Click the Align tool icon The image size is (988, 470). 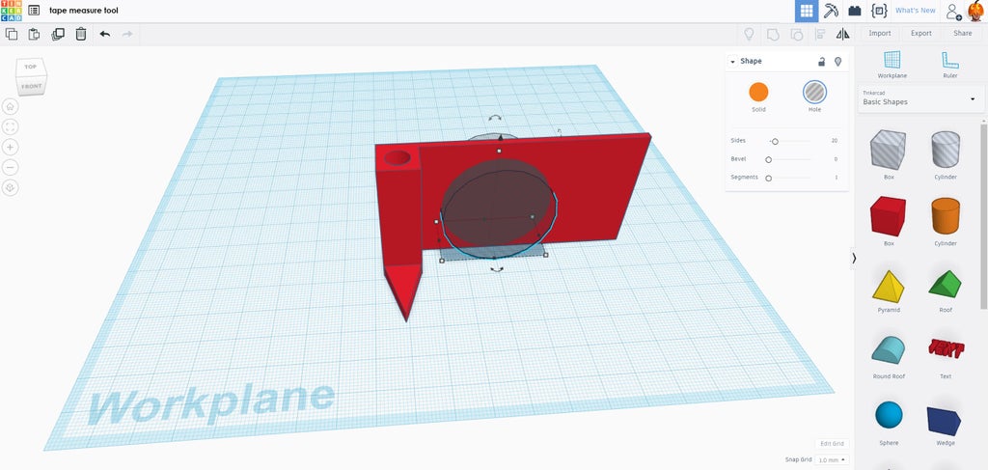(x=820, y=34)
